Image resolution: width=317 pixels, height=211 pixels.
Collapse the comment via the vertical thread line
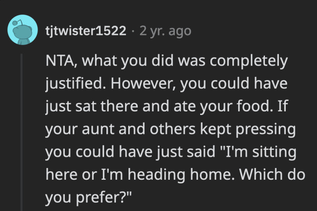click(20, 131)
